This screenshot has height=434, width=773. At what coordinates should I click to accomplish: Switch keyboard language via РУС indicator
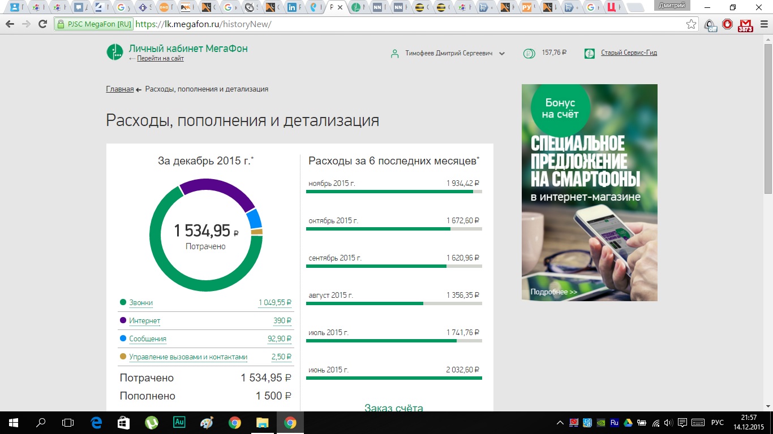coord(717,423)
